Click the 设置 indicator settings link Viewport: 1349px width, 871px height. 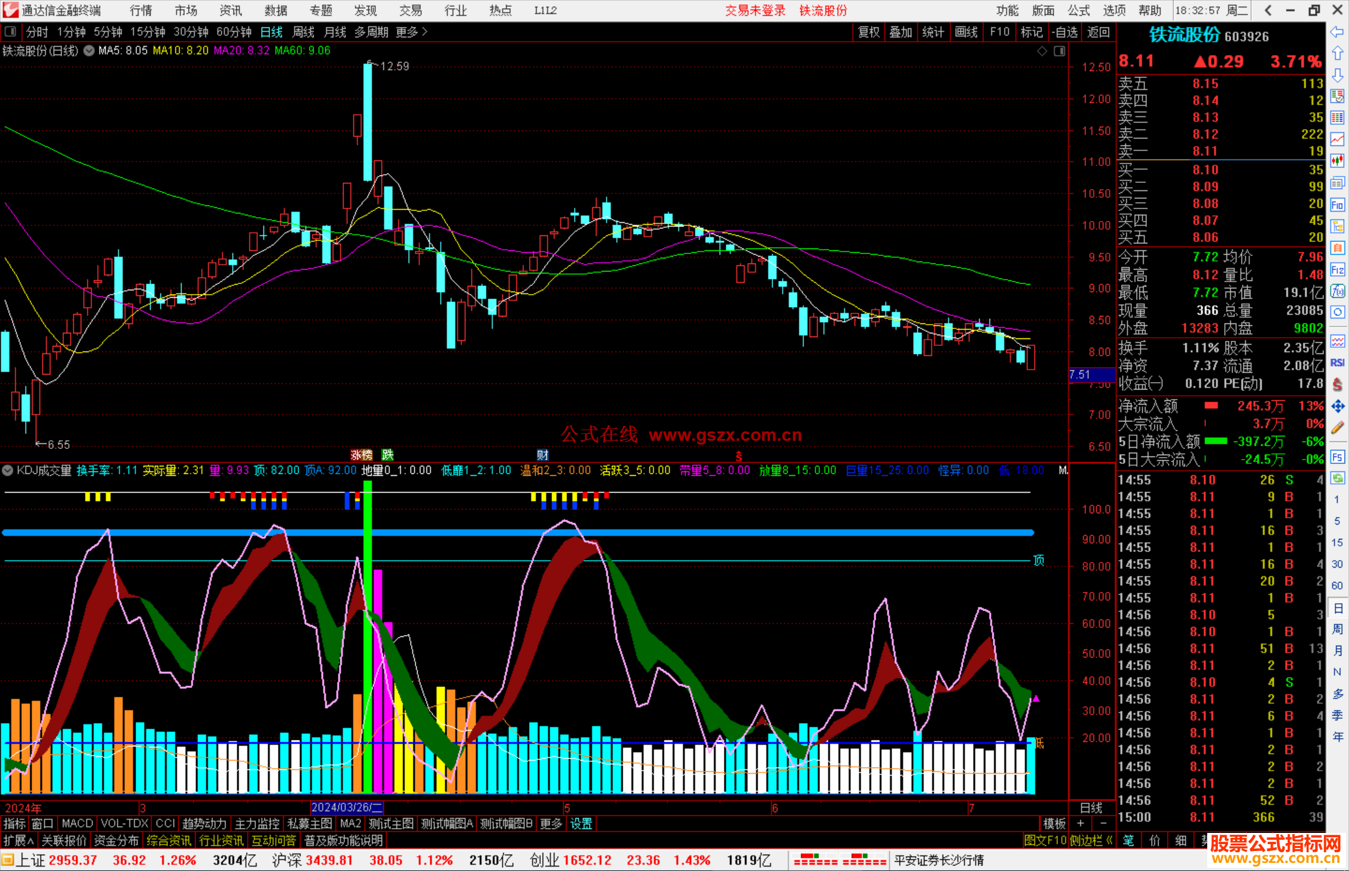pos(581,824)
